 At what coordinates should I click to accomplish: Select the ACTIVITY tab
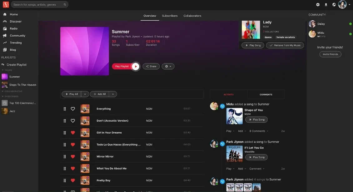tap(228, 95)
